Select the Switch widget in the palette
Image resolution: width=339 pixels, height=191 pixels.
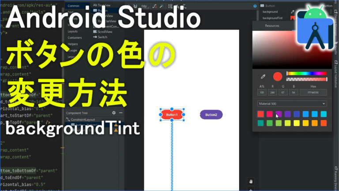(100, 37)
